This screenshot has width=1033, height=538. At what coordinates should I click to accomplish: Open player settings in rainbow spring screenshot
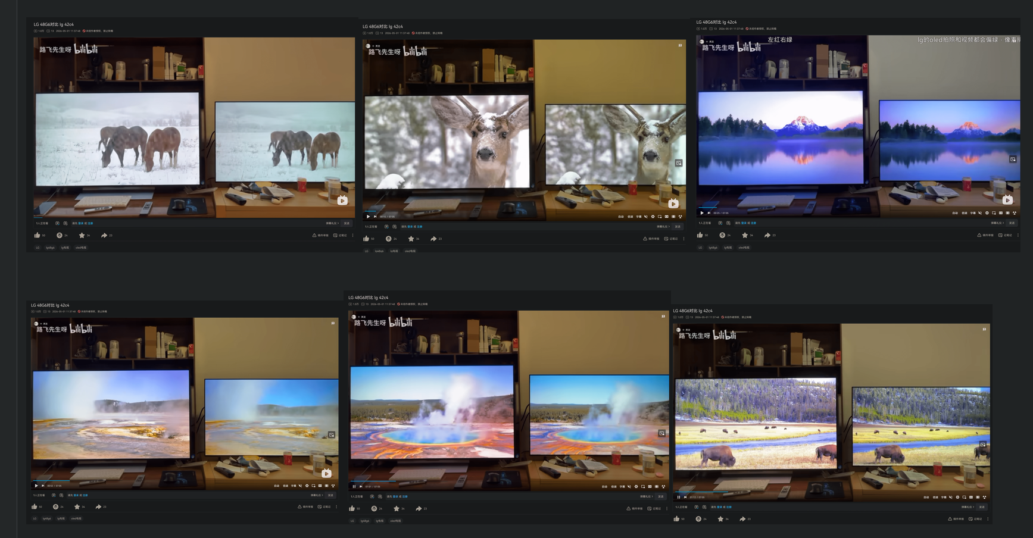point(636,486)
